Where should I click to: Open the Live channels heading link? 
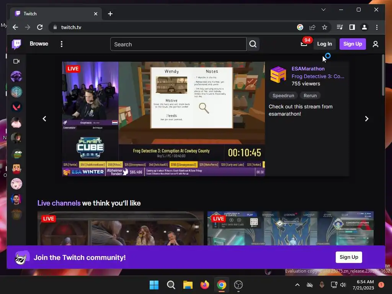(59, 203)
